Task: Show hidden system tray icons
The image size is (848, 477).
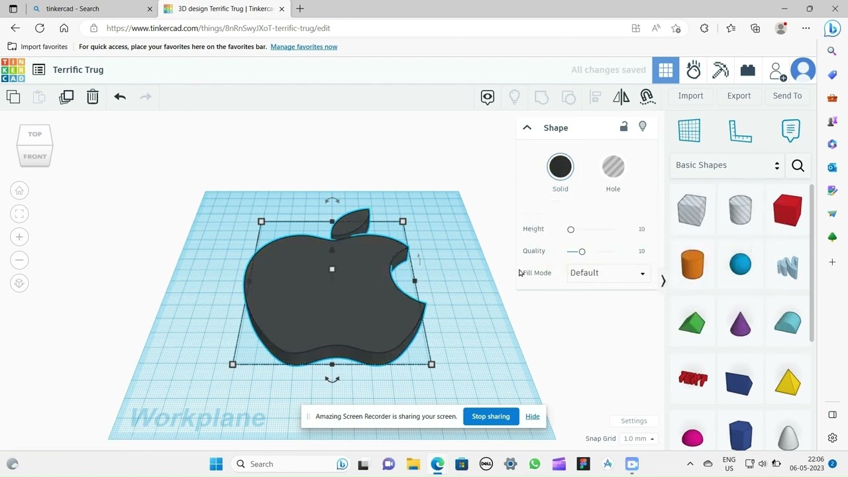Action: click(x=690, y=464)
